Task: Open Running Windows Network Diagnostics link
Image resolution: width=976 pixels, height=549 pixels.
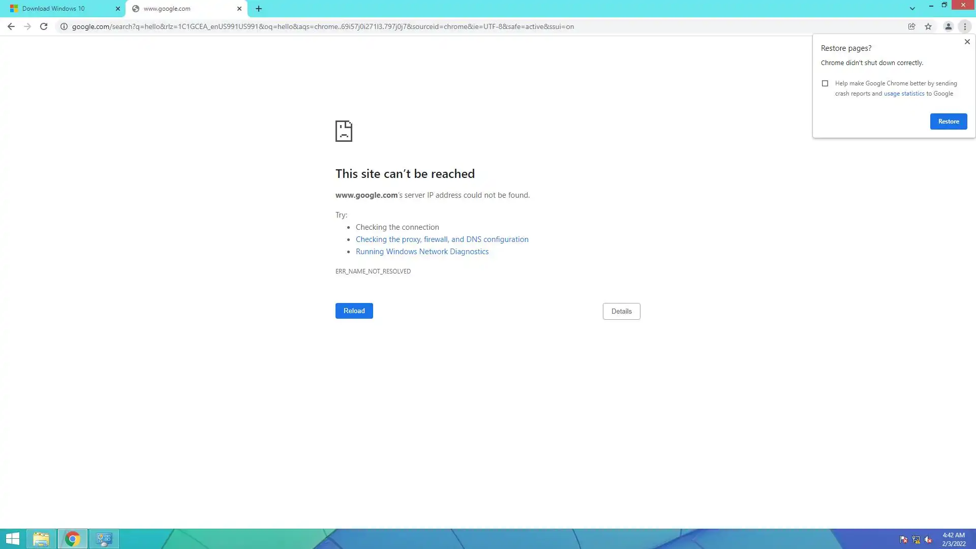Action: 422,252
